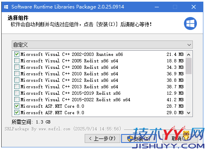Uncheck Microsoft ASP.NET Core 9.0
The width and height of the screenshot is (205, 149).
pyautogui.click(x=17, y=113)
